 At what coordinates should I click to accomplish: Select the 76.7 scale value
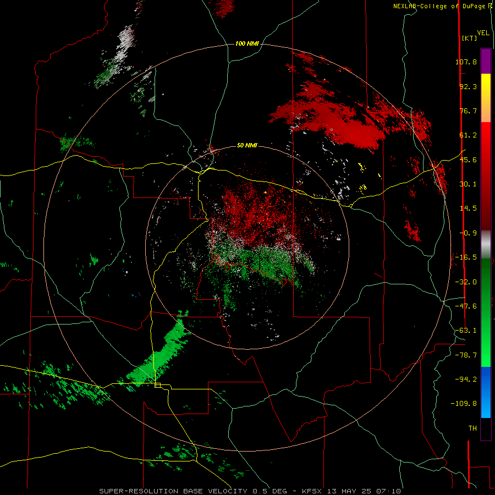click(468, 111)
